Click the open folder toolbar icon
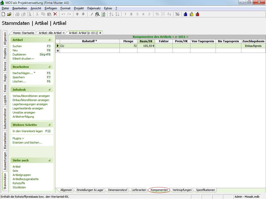This screenshot has width=266, height=199. [9, 14]
